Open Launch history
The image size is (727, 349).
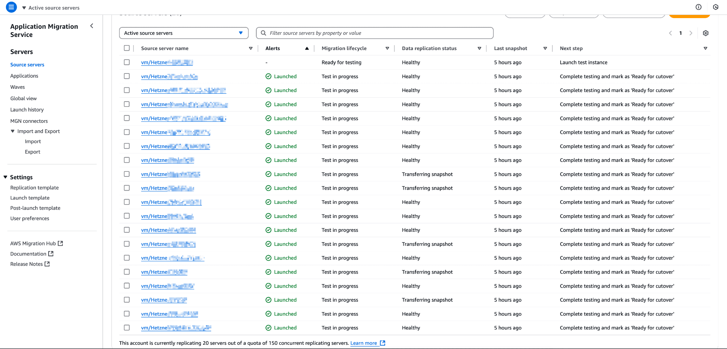[27, 110]
